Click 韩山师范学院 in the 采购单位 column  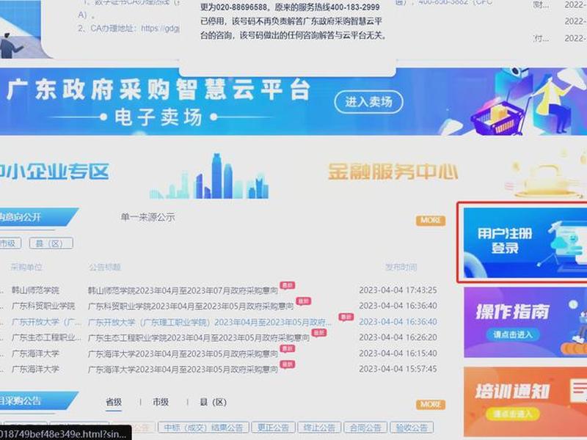(35, 290)
